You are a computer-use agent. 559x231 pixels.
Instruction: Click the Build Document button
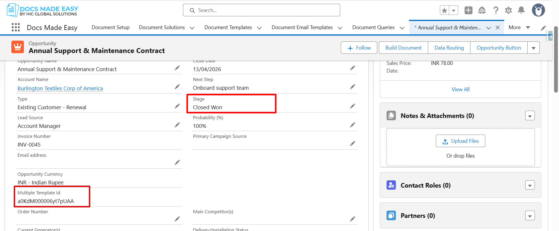[403, 48]
